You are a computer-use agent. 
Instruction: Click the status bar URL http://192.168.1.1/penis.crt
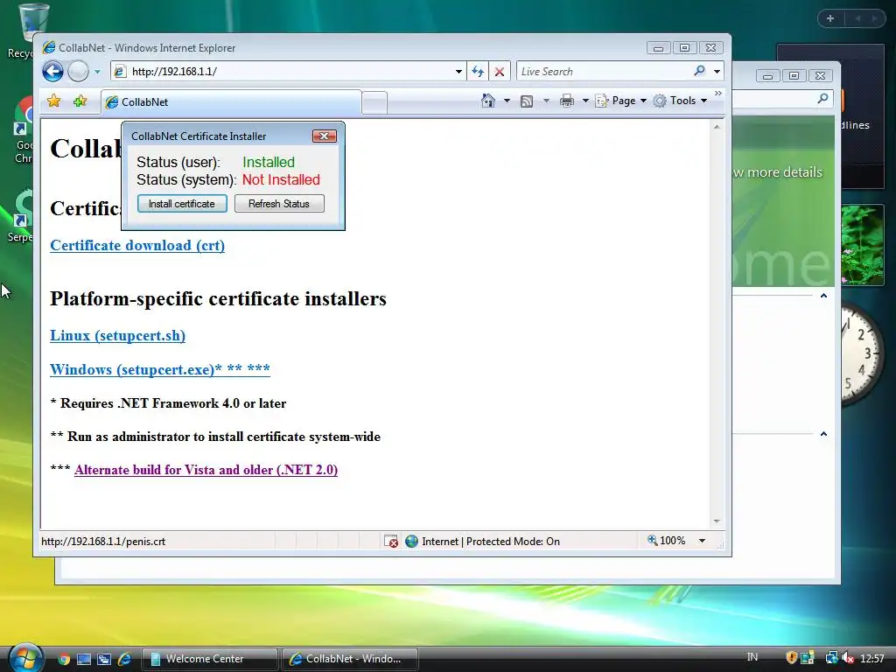tap(103, 541)
